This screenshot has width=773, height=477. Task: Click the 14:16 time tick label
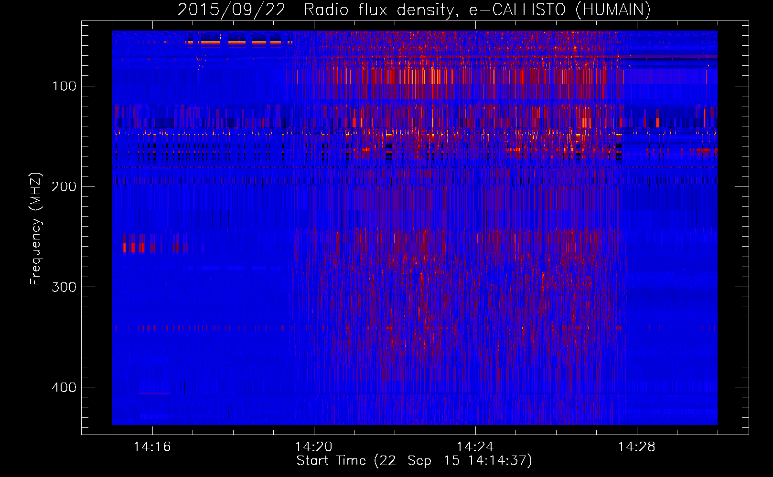pos(152,446)
